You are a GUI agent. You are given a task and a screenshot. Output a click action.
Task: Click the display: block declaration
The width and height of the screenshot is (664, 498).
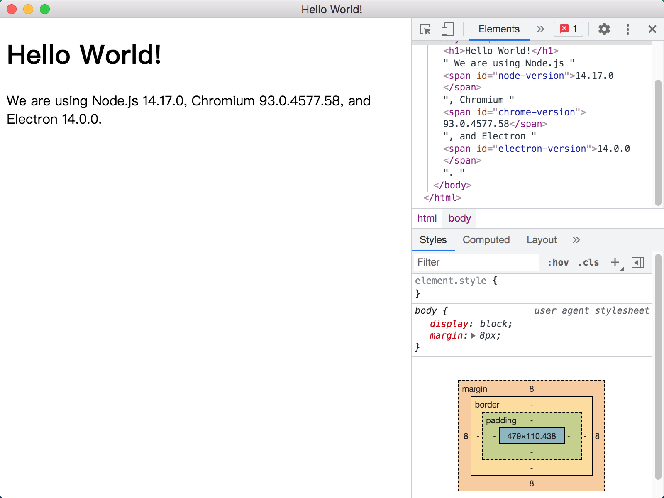[x=471, y=324]
